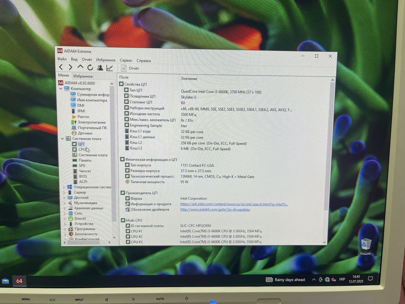Image resolution: width=405 pixels, height=304 pixels.
Task: Open the ACPI tree item
Action: (x=80, y=182)
